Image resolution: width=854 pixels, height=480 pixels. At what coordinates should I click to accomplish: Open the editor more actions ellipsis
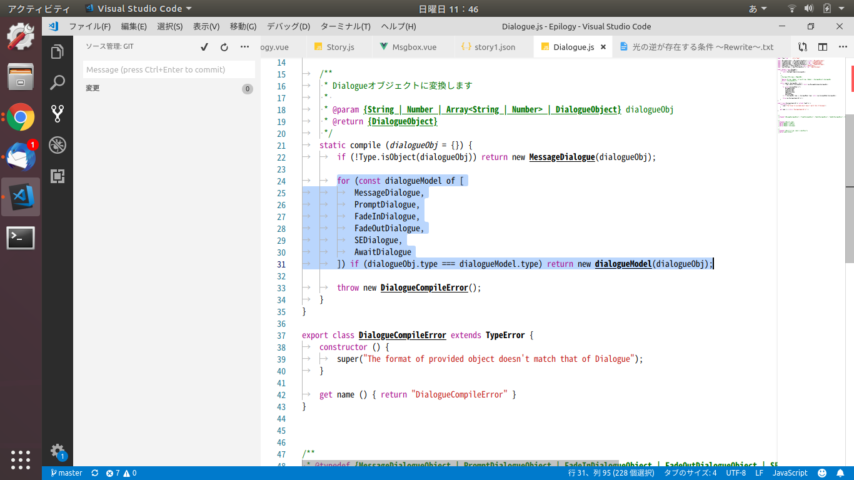[841, 47]
